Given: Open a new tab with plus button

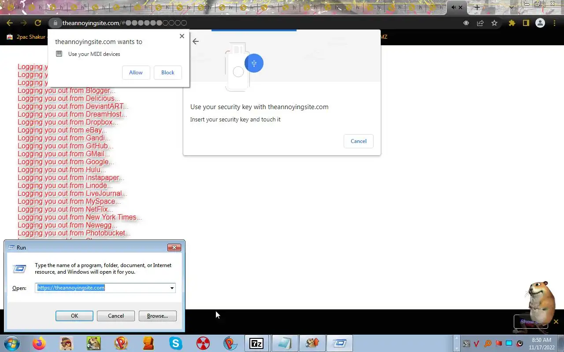Looking at the screenshot, I should [x=477, y=7].
